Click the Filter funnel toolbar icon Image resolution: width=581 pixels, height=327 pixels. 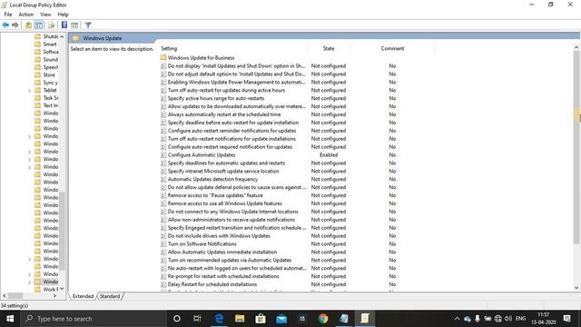[x=88, y=25]
